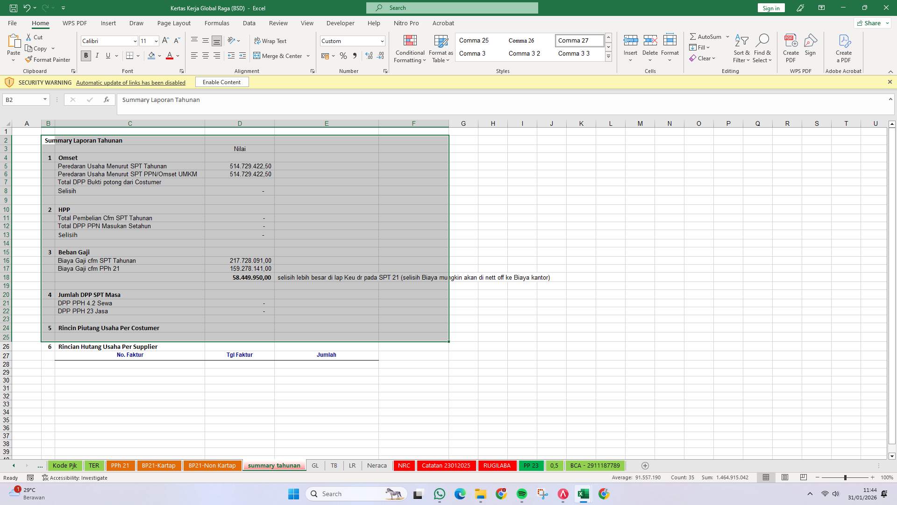Click inside the Name Box field
Viewport: 897px width, 505px height.
coord(22,99)
